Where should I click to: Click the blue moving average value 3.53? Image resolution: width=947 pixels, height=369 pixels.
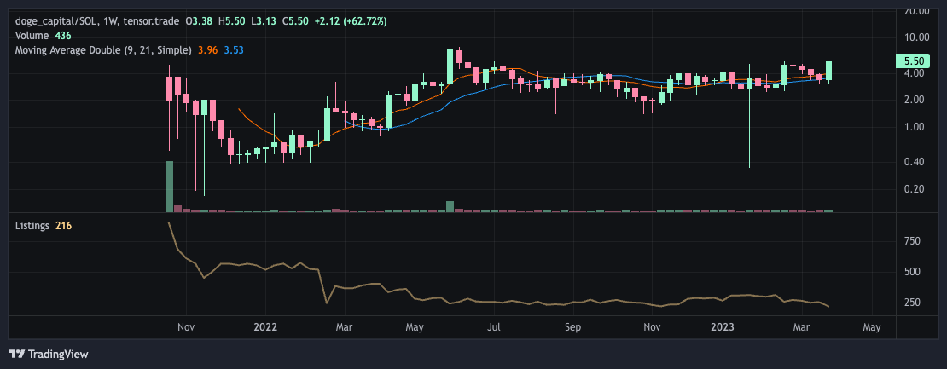click(x=234, y=50)
